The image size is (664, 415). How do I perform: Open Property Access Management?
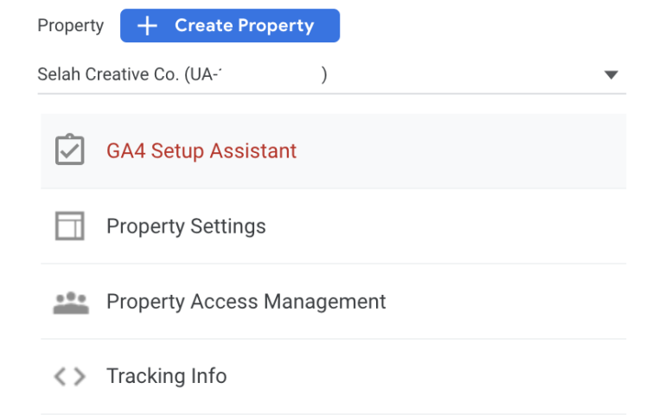pos(246,302)
